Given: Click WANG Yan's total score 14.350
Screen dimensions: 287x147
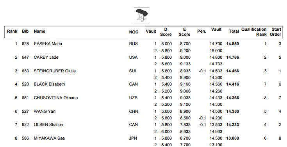Looking at the screenshot, I should [x=233, y=111].
